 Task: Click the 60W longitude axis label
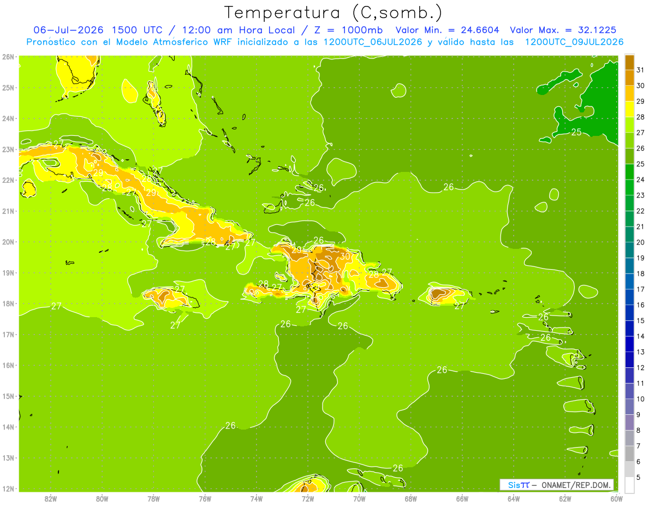pyautogui.click(x=617, y=498)
